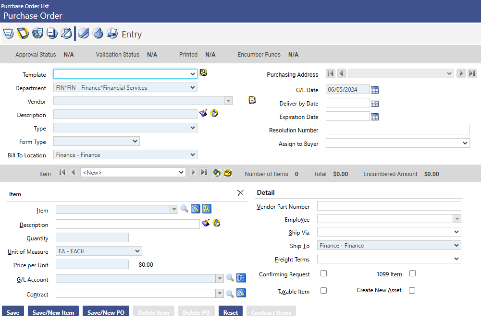This screenshot has width=481, height=320.
Task: Open the Template dropdown
Action: (x=125, y=74)
